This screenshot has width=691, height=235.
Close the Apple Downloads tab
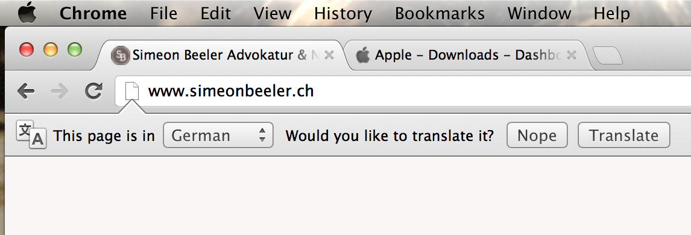coord(571,55)
